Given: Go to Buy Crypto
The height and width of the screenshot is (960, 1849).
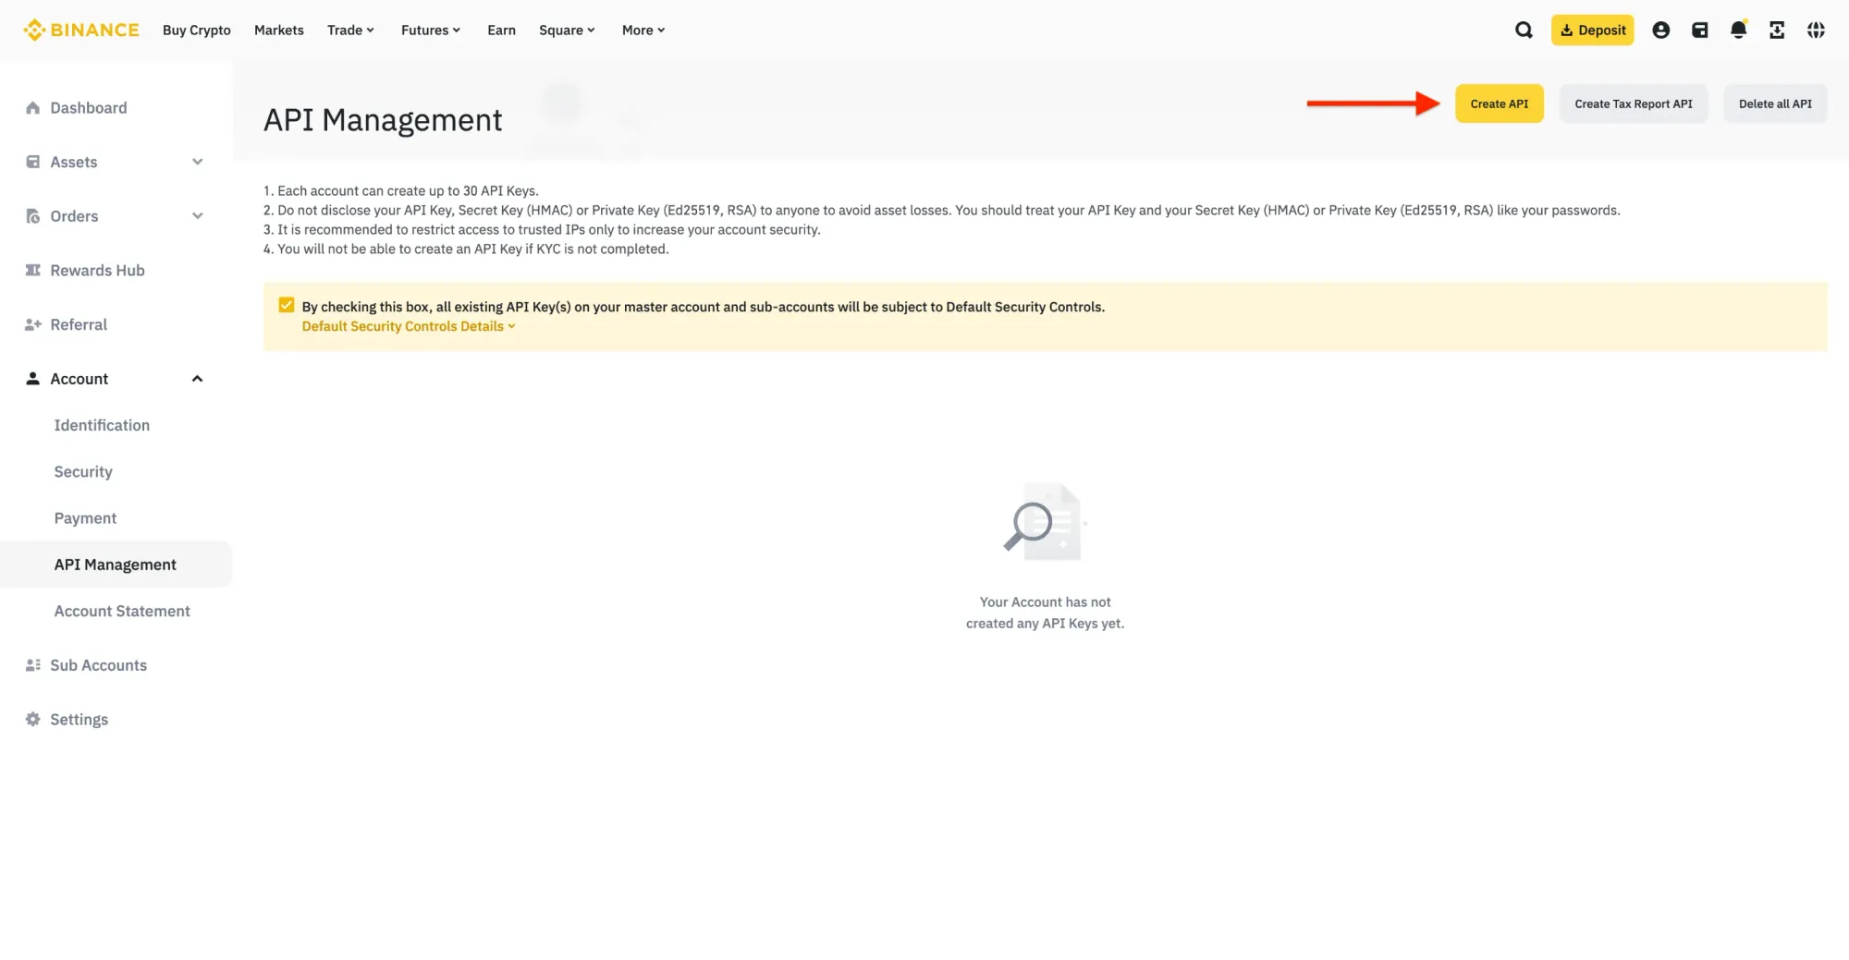Looking at the screenshot, I should point(196,30).
